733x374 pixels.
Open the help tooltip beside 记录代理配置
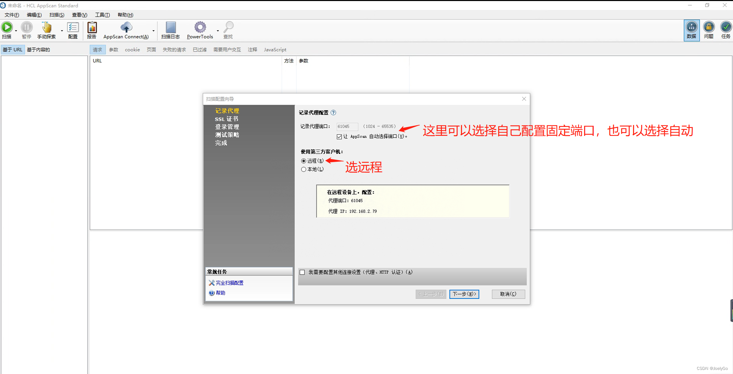coord(333,113)
